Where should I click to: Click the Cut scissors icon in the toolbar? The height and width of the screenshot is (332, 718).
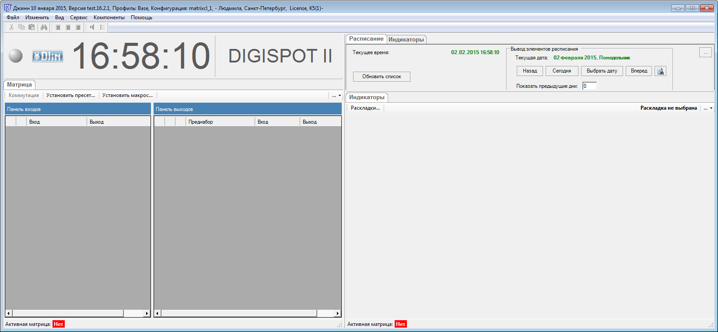coord(11,27)
